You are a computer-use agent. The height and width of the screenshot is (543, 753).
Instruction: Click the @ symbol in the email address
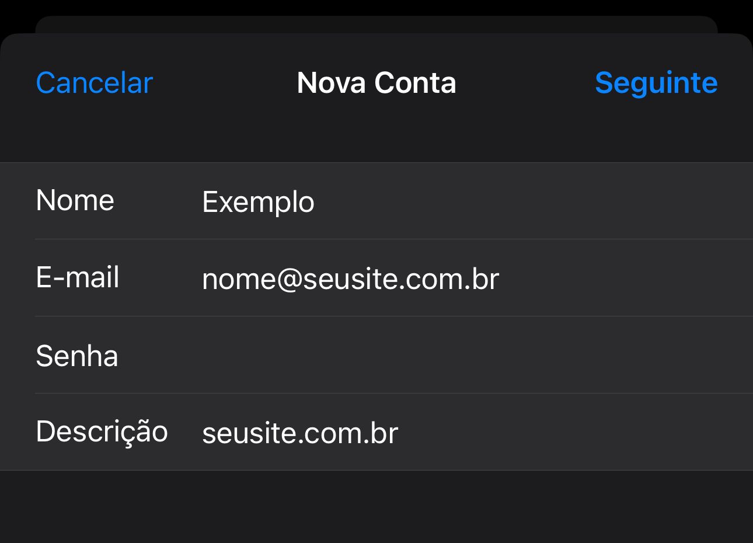click(x=289, y=279)
